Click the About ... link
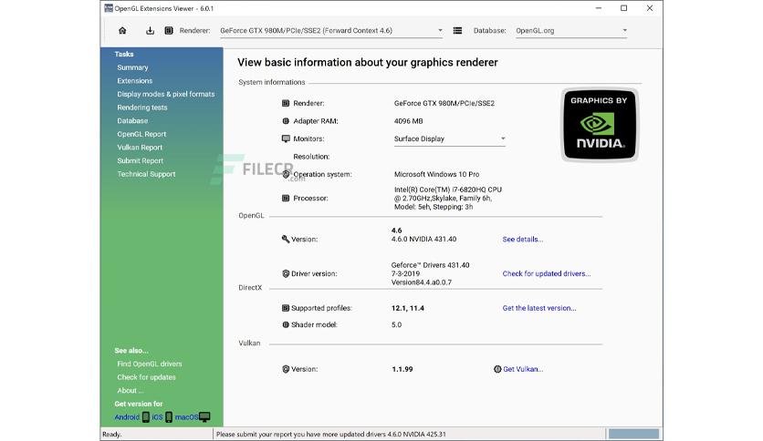 pyautogui.click(x=130, y=391)
